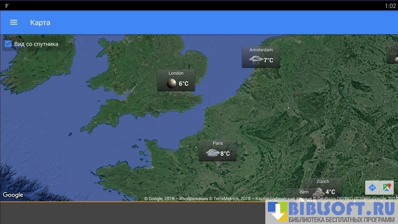Open location in Google Maps icon

point(387,188)
